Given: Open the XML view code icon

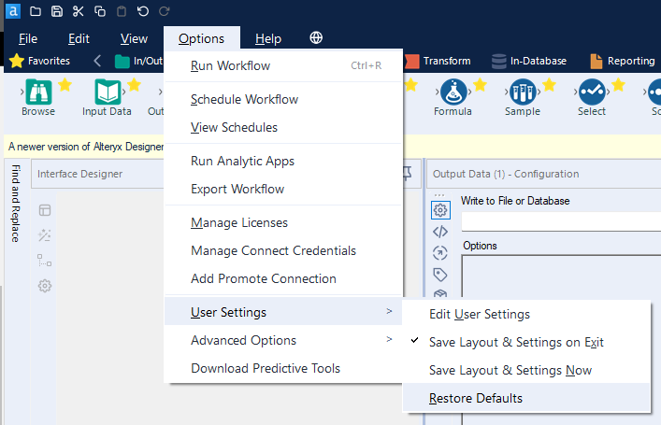Looking at the screenshot, I should coord(440,232).
